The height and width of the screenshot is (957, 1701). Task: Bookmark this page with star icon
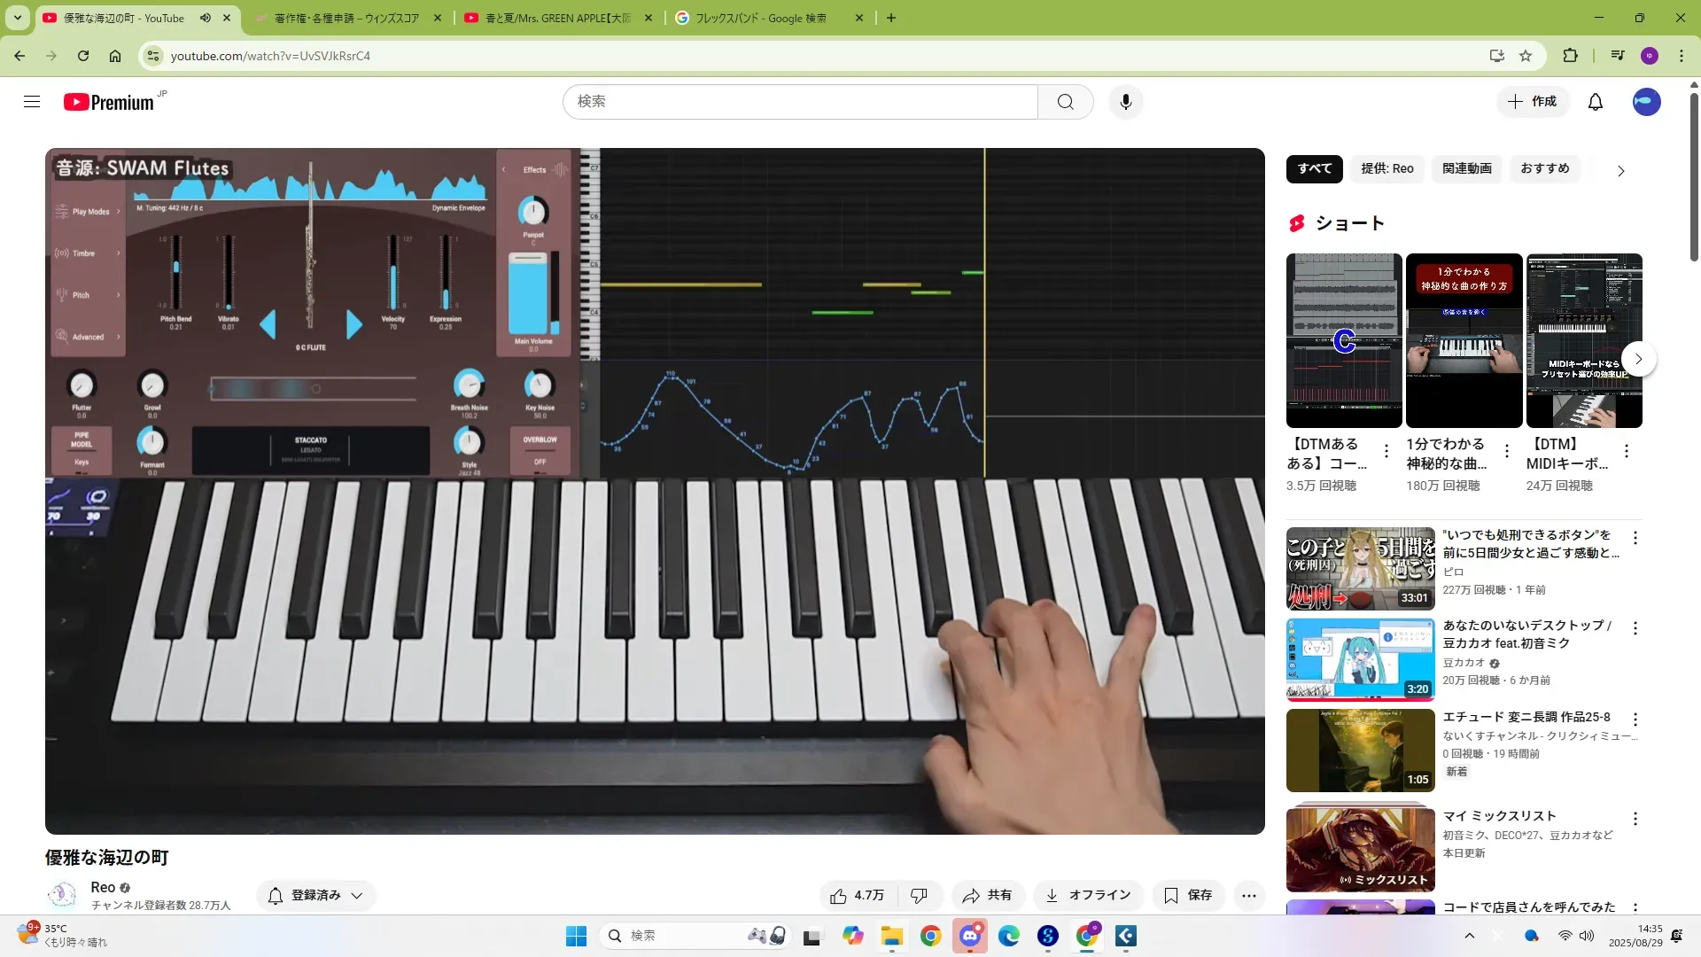(x=1526, y=56)
